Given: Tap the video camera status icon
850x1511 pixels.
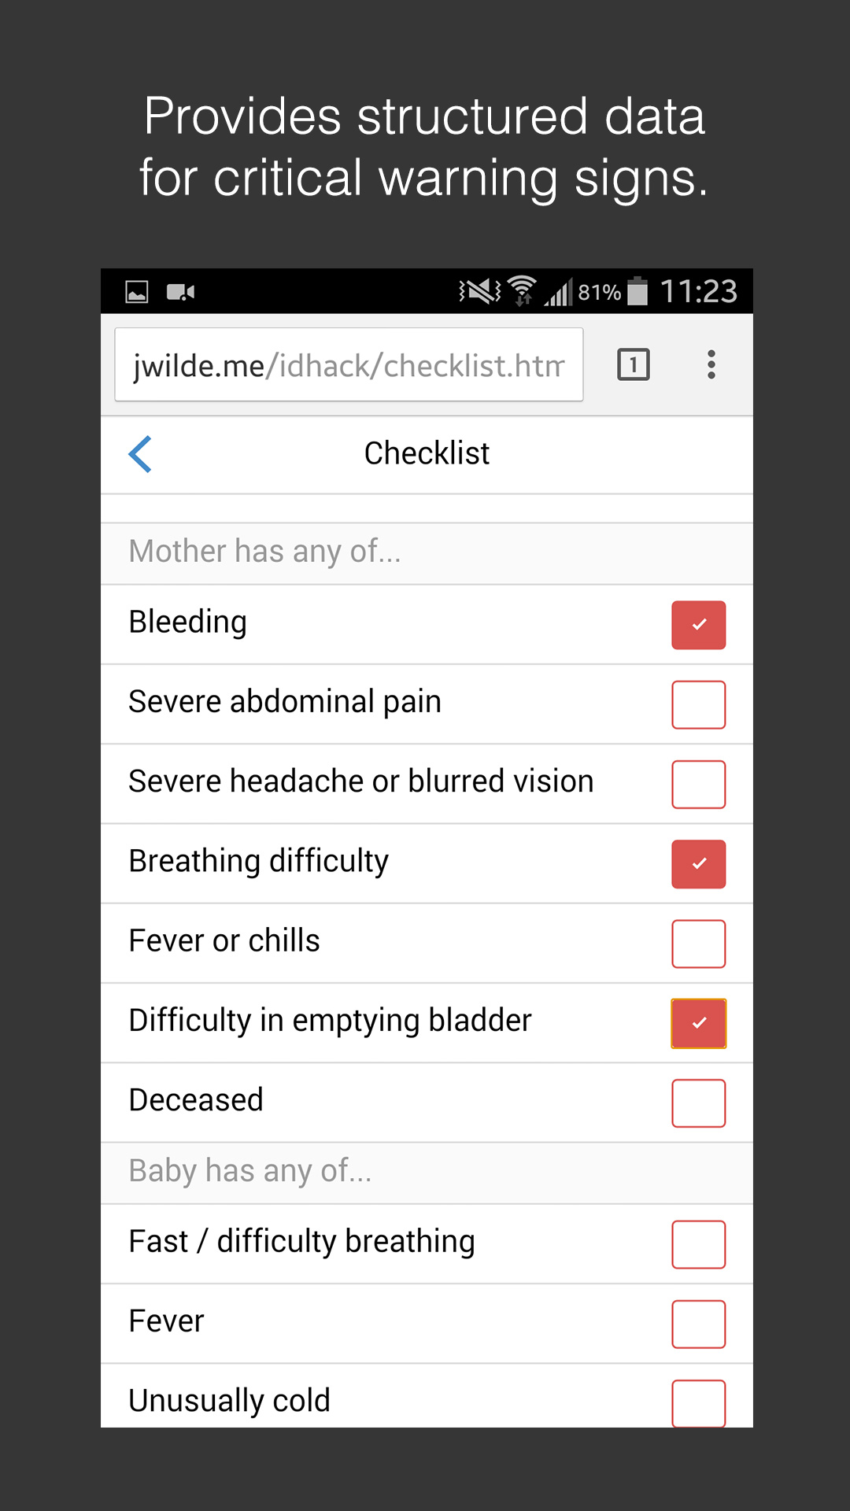Looking at the screenshot, I should [180, 293].
